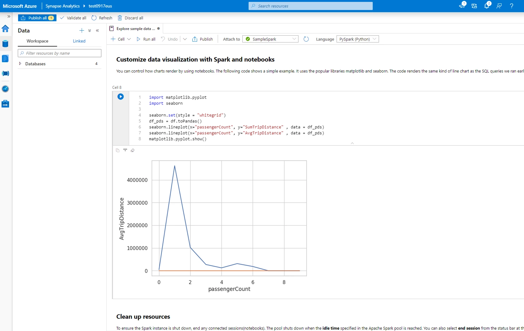This screenshot has height=331, width=524.
Task: Run Cell 8 with the play button
Action: tap(121, 96)
